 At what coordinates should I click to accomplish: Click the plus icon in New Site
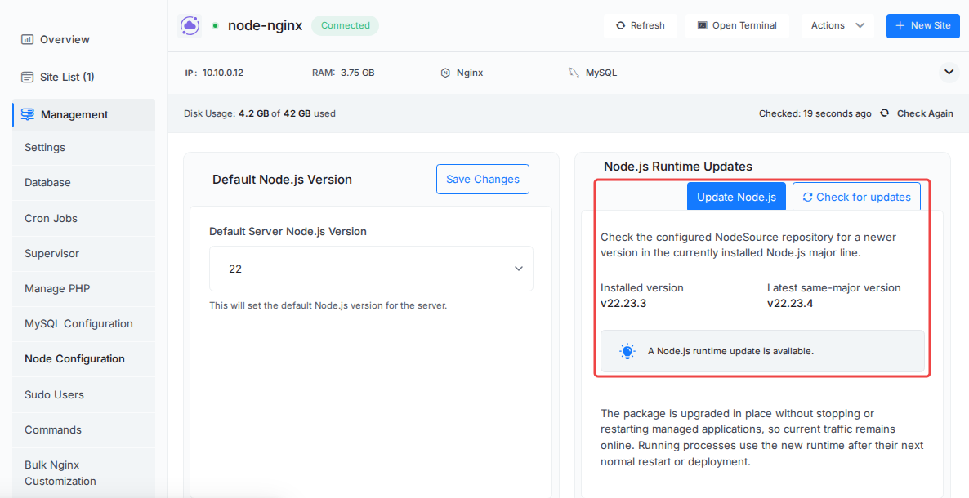900,26
